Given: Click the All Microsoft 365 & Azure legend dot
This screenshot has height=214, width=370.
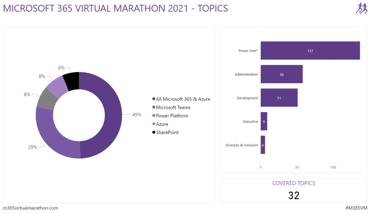Looking at the screenshot, I should click(154, 99).
